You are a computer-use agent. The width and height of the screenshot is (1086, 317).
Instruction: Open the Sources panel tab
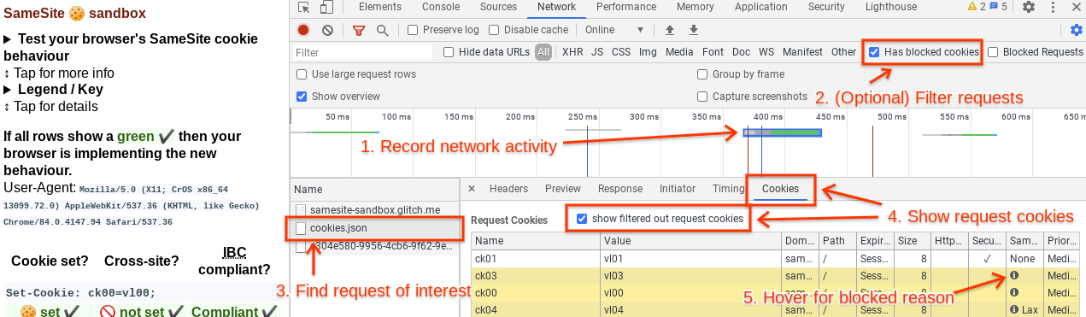498,7
